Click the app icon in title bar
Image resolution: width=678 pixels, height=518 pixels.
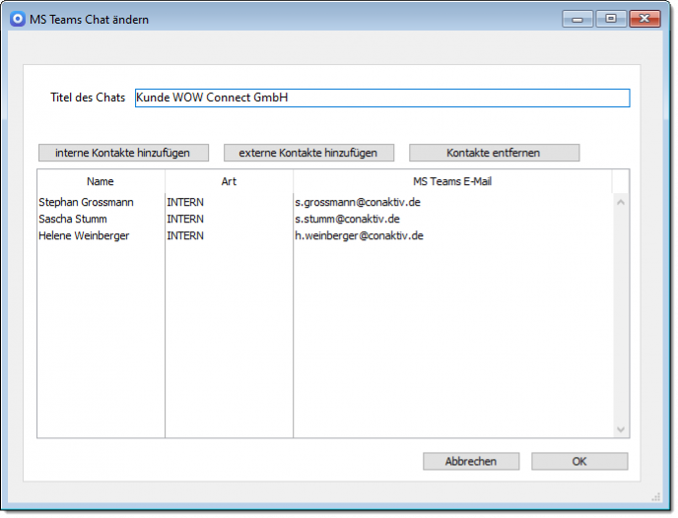[x=17, y=19]
